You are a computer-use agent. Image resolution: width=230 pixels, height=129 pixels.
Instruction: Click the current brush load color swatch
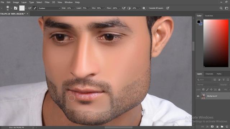[22, 8]
